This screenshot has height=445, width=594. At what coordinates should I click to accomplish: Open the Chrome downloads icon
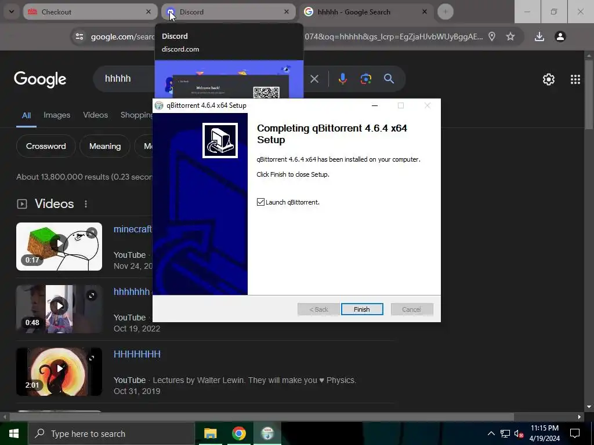[x=539, y=37]
